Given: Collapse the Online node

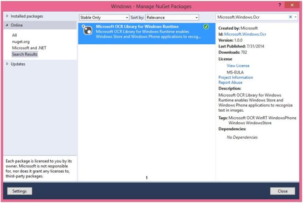Looking at the screenshot, I should pyautogui.click(x=7, y=25).
